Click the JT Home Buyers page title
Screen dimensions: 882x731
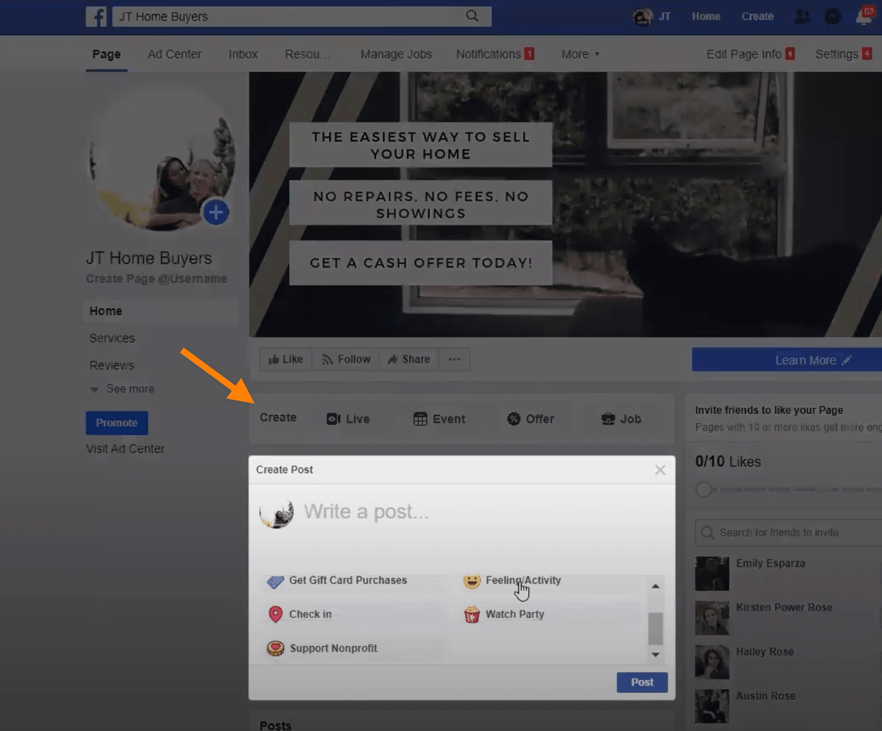149,258
